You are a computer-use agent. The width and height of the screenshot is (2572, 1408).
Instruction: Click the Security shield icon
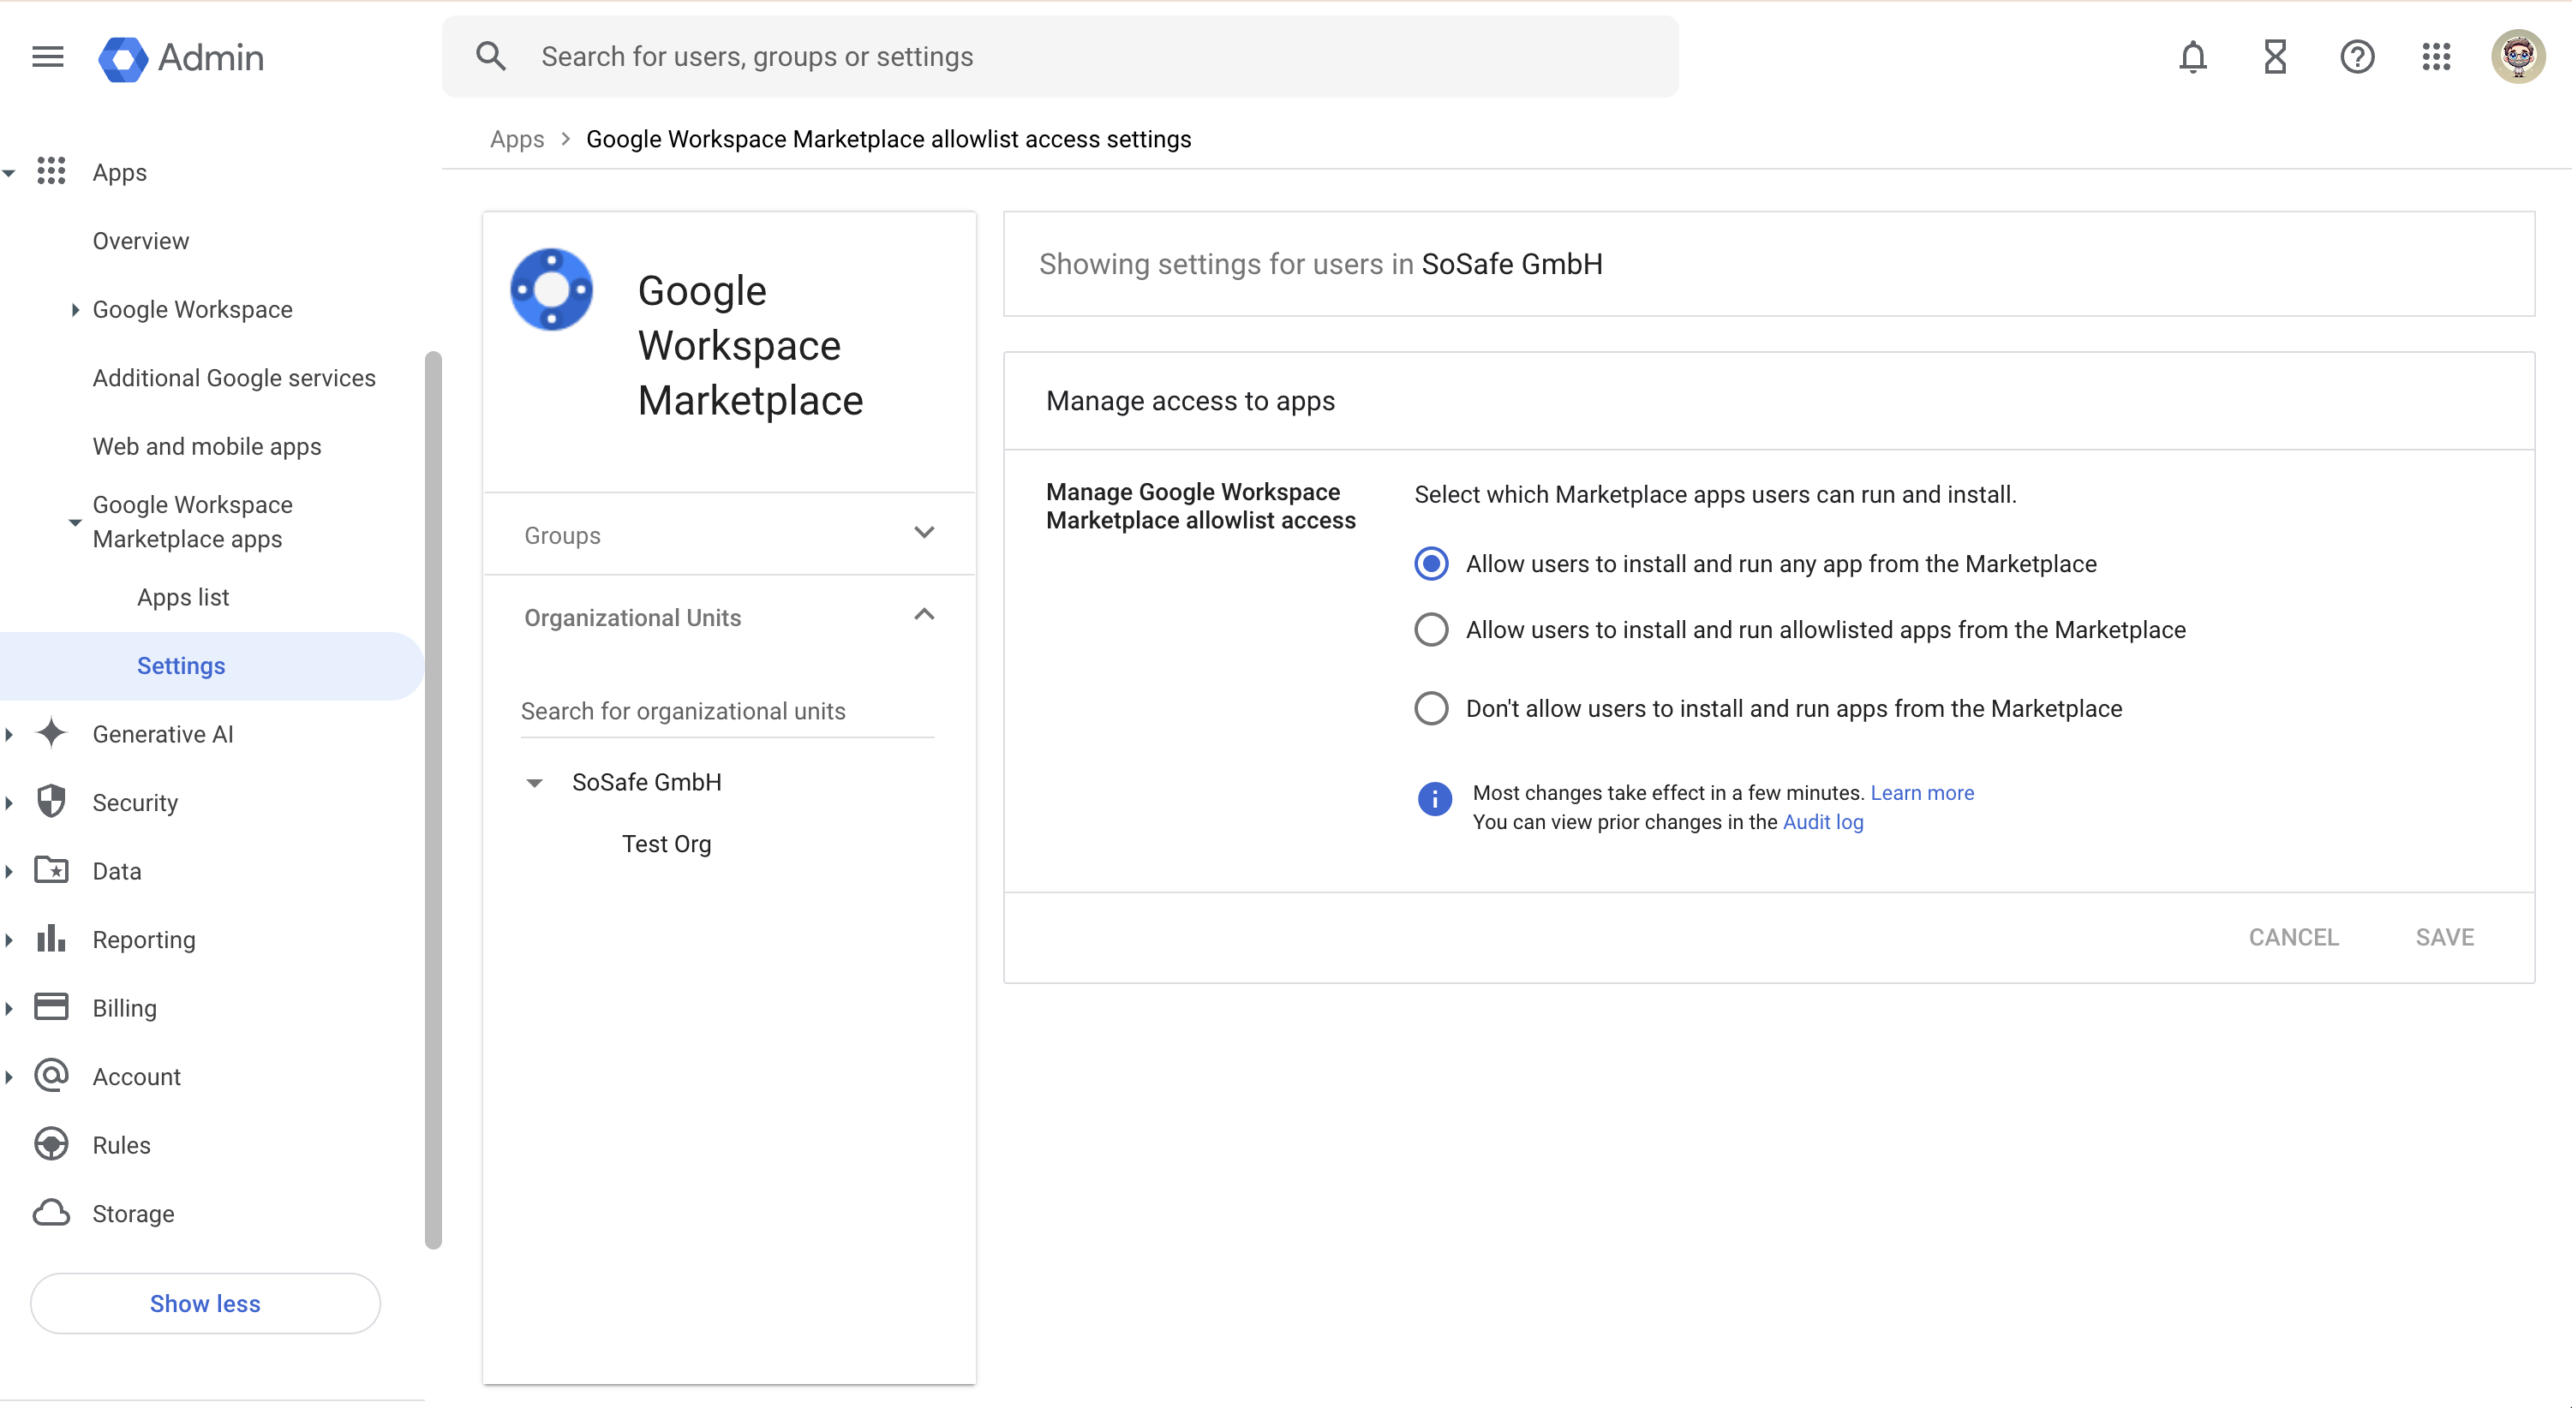tap(51, 802)
